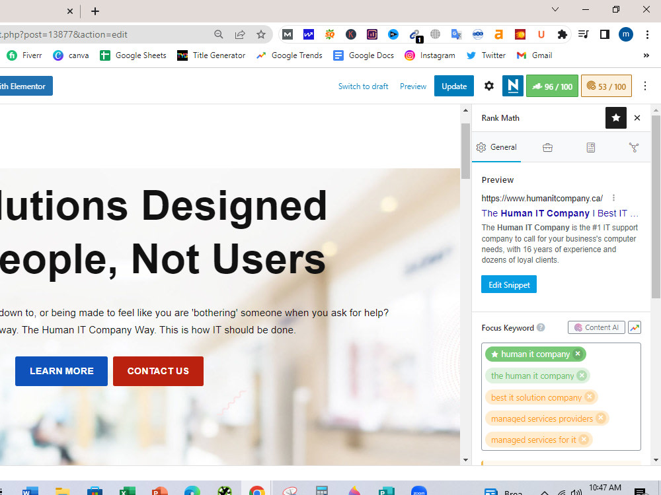Click the share page icon in address bar
This screenshot has height=495, width=661.
coord(240,34)
